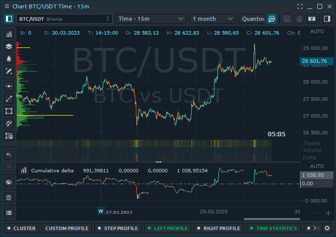Viewport: 336px width, 237px height.
Task: Open the indicators icon in left sidebar
Action: 8,34
